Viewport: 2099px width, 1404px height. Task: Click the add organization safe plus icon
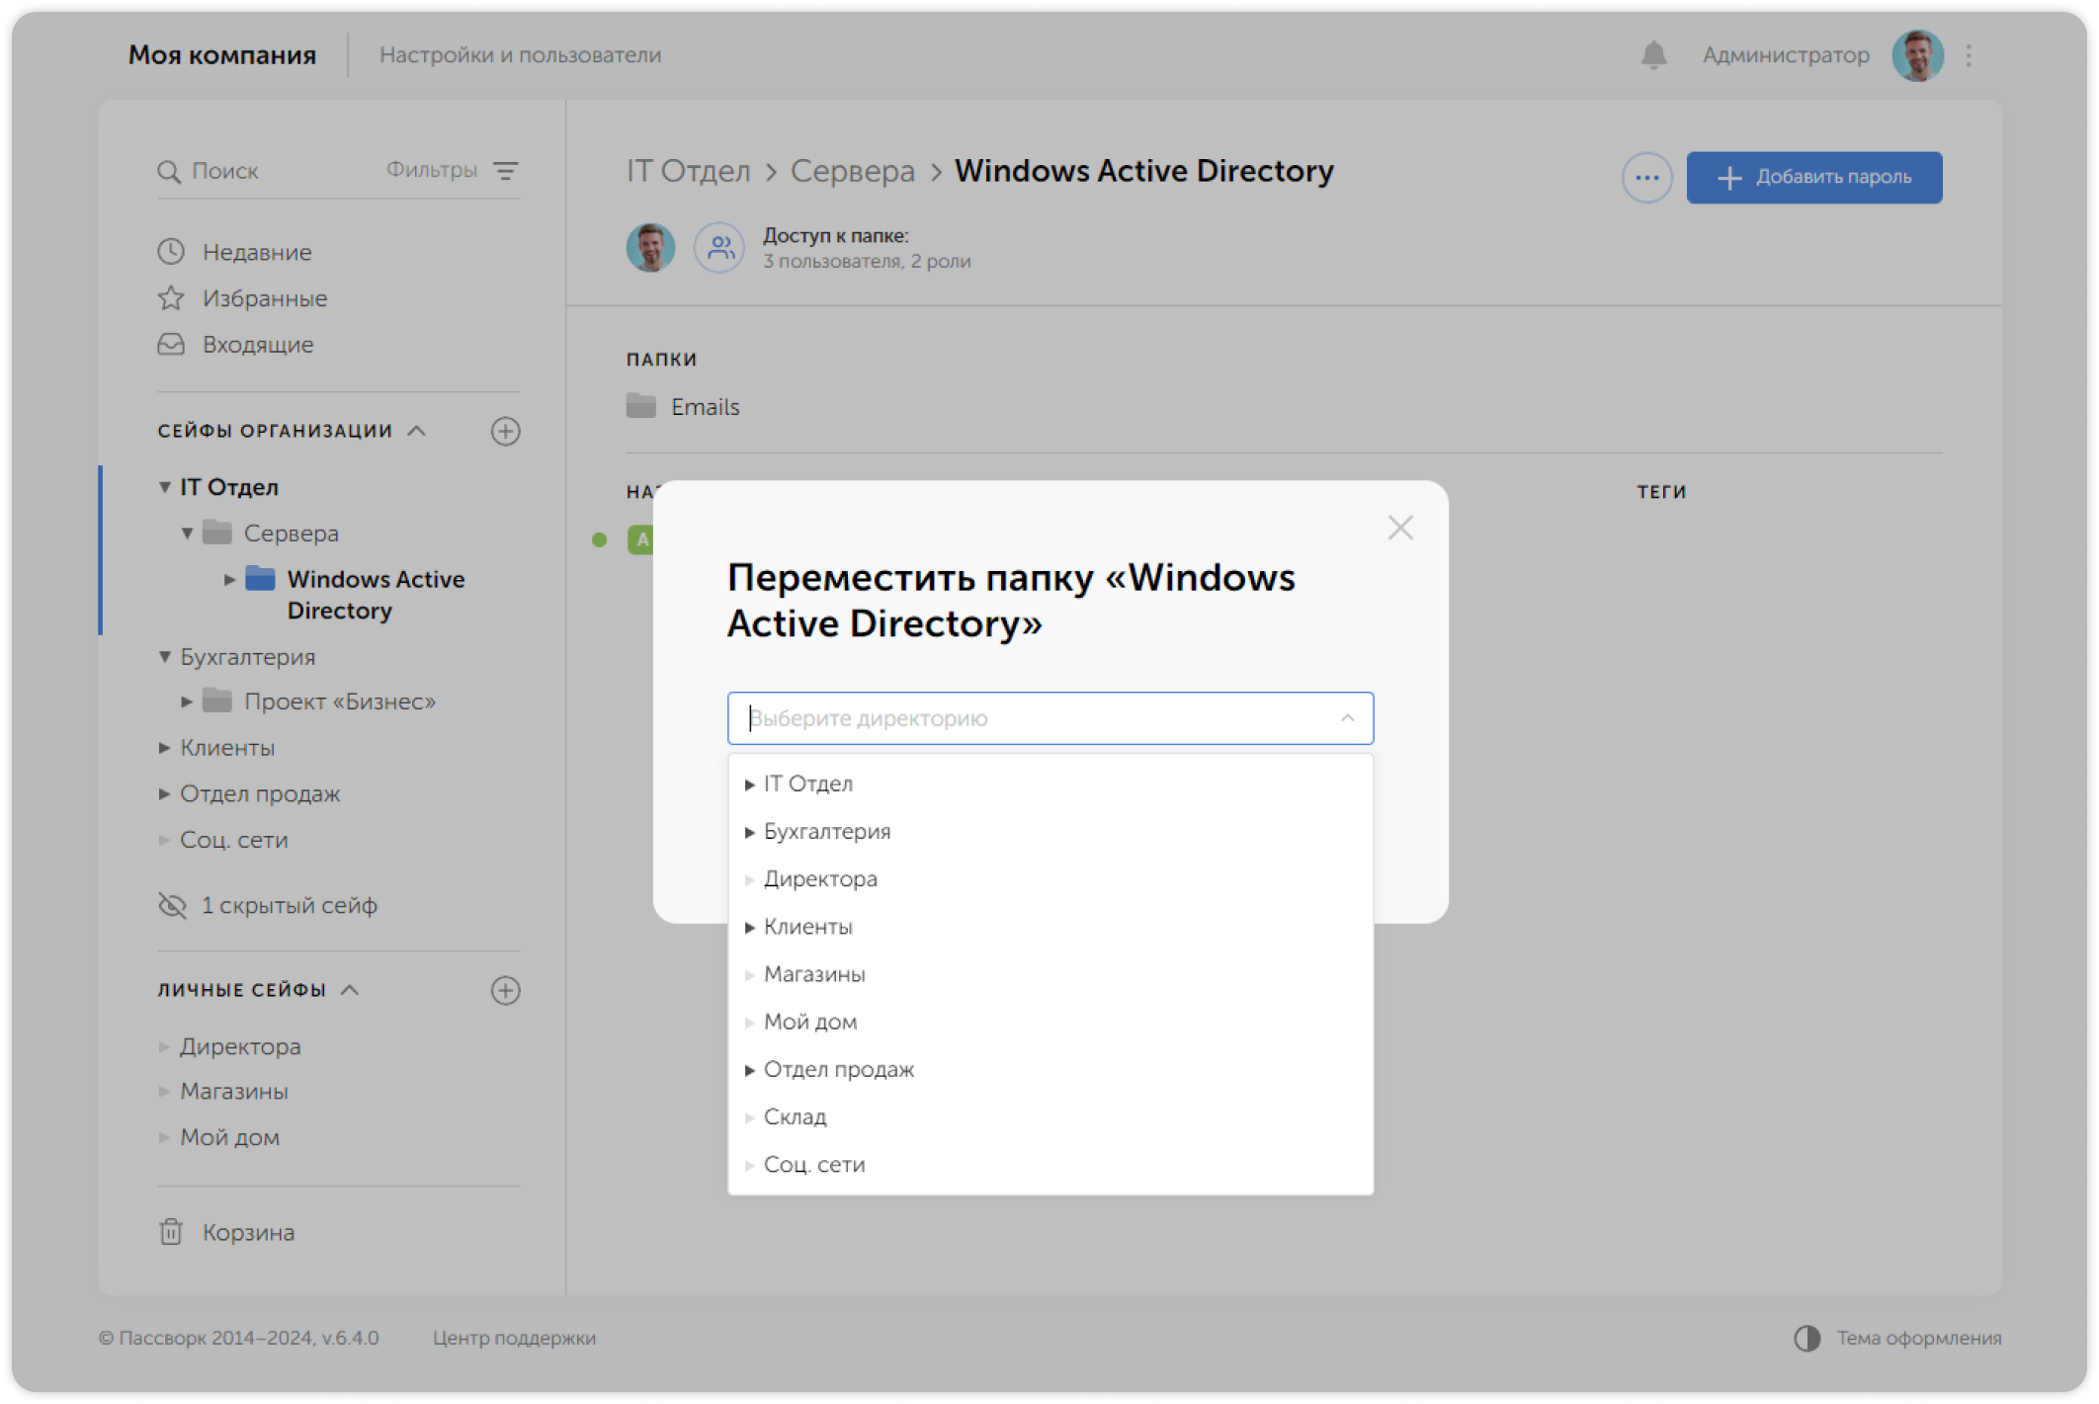(x=505, y=431)
